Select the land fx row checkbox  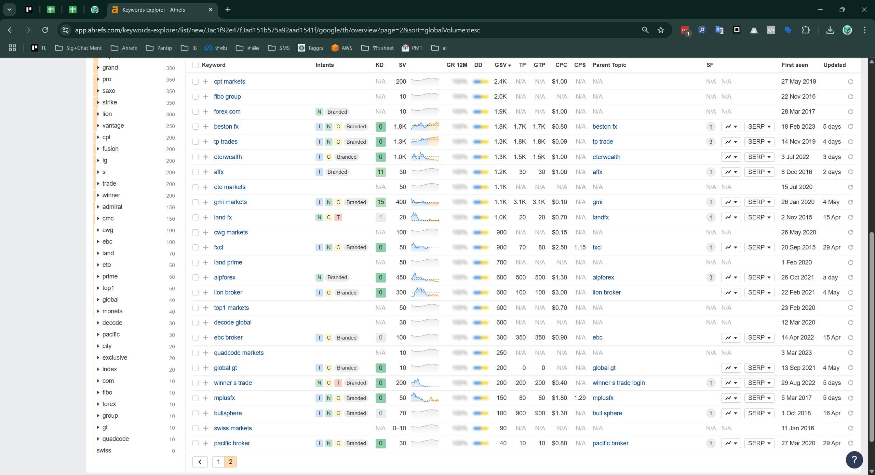pos(196,217)
